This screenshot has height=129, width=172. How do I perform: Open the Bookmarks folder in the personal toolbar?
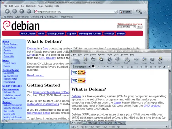point(22,17)
